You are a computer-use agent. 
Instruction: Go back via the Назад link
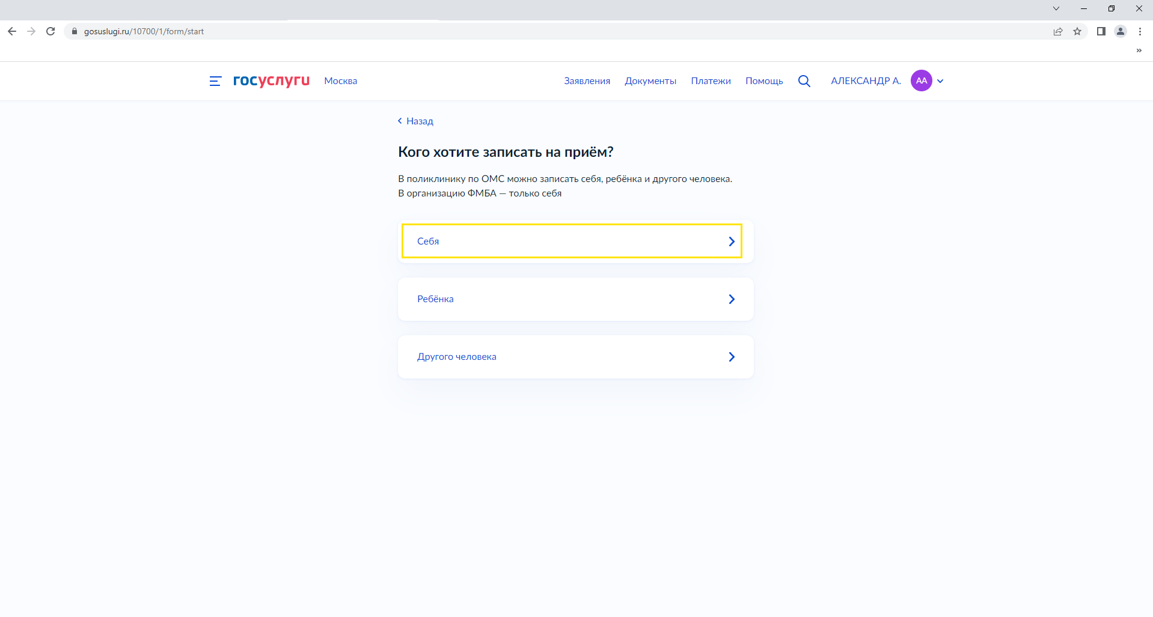(x=415, y=121)
